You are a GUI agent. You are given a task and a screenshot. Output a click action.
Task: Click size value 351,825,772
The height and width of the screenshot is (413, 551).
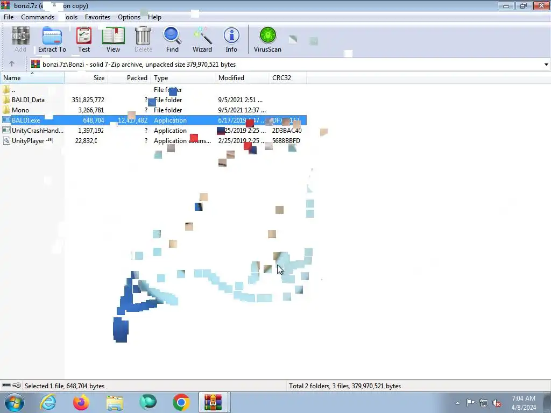click(88, 99)
